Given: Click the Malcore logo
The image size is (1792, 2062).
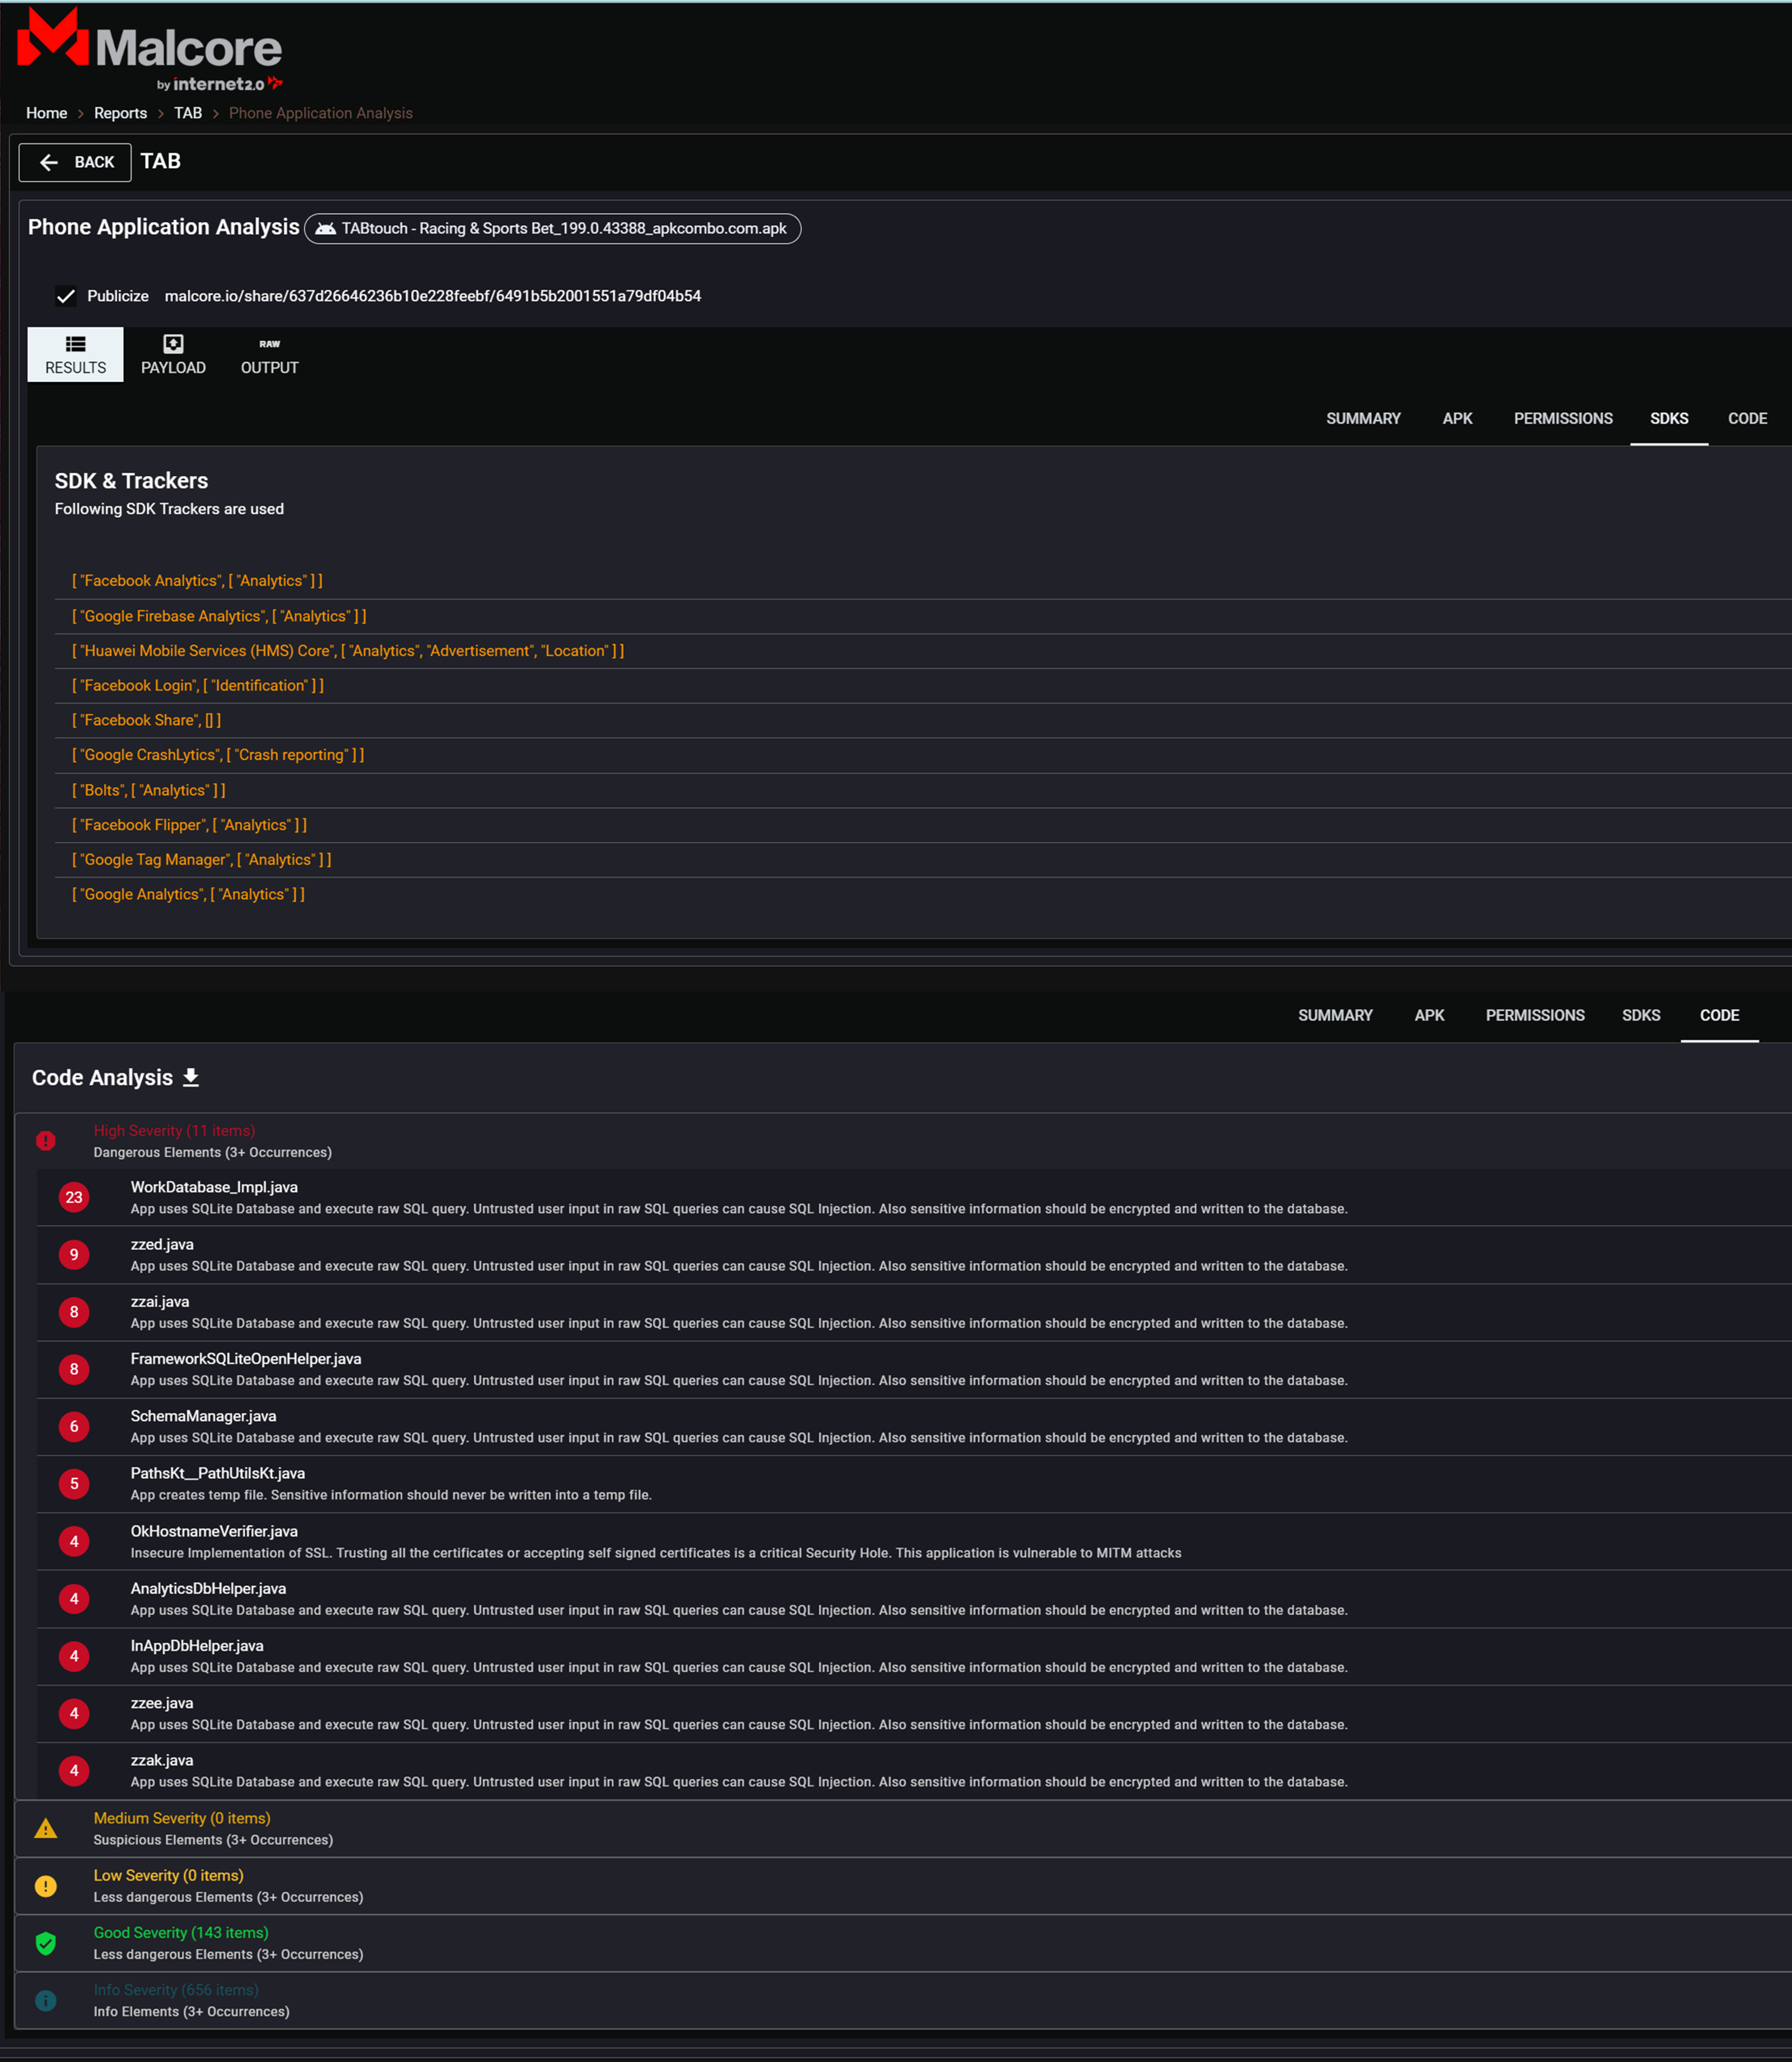Looking at the screenshot, I should (x=150, y=50).
